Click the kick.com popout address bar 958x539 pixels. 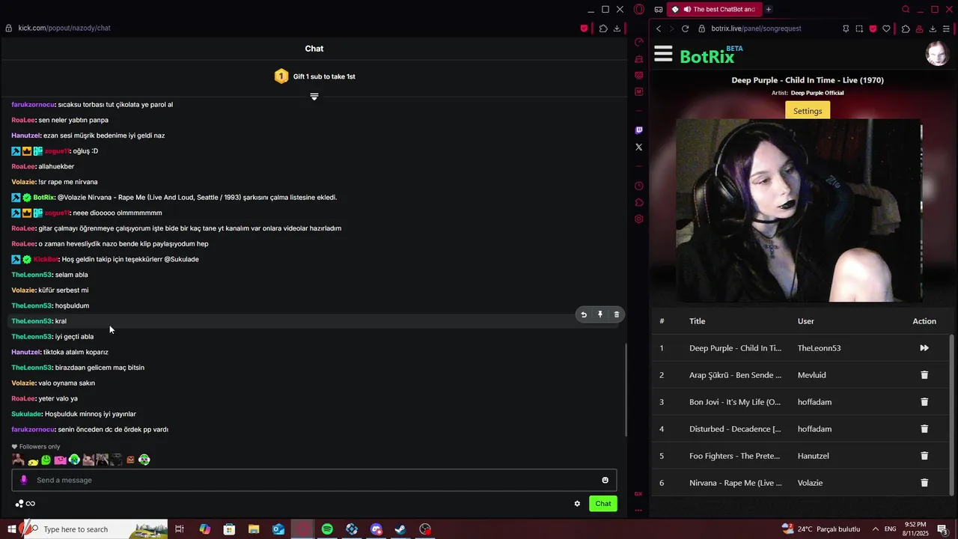(x=64, y=28)
